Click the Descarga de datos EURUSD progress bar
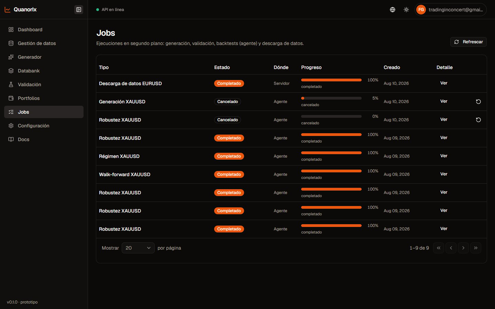Image resolution: width=495 pixels, height=309 pixels. (331, 80)
